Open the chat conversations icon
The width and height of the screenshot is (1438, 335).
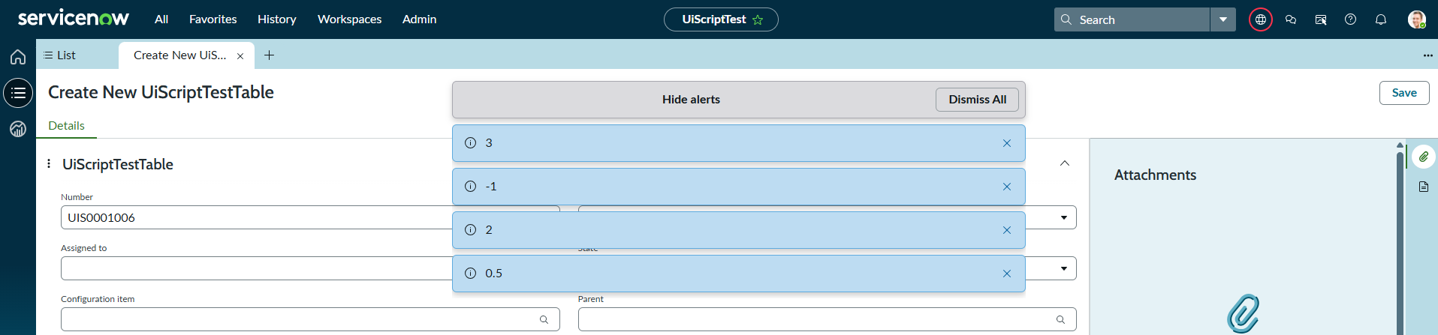pyautogui.click(x=1291, y=19)
